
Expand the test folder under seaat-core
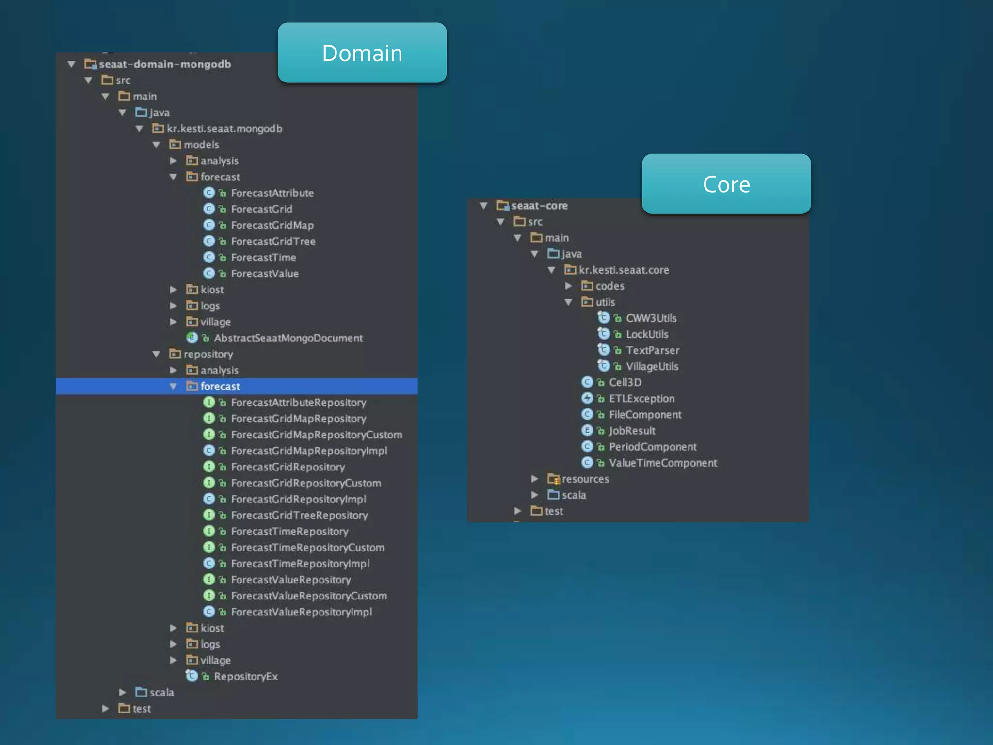(x=517, y=511)
